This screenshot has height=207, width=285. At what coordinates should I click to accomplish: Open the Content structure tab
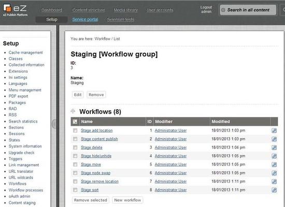pos(89,10)
